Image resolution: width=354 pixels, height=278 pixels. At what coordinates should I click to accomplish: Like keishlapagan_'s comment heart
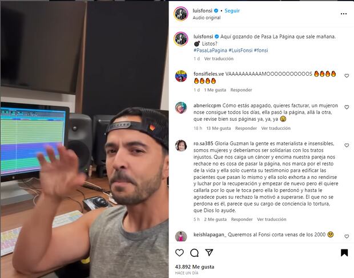click(x=347, y=236)
